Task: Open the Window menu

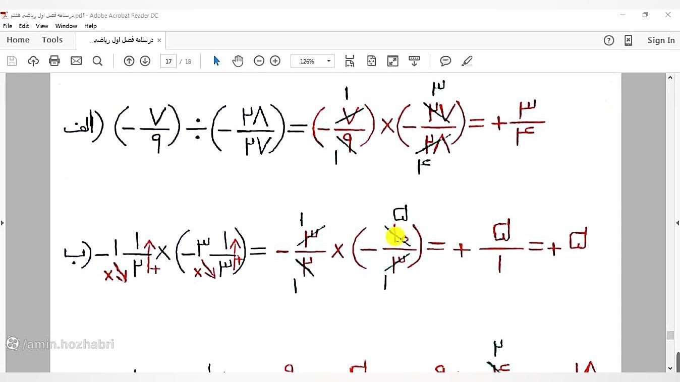Action: pyautogui.click(x=66, y=26)
